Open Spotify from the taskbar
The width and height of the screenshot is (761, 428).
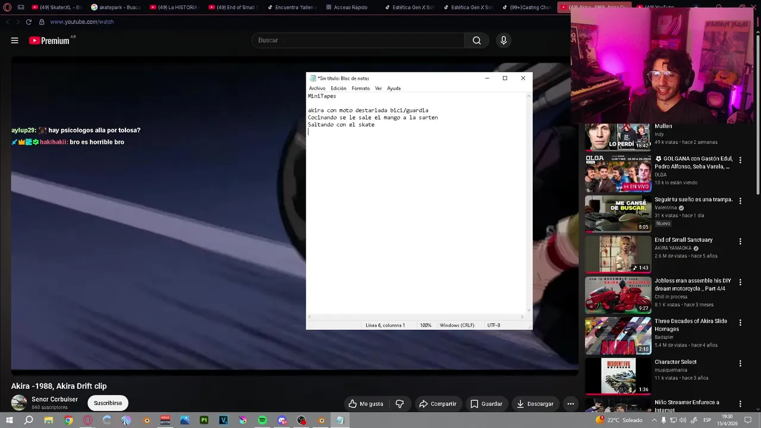[262, 420]
